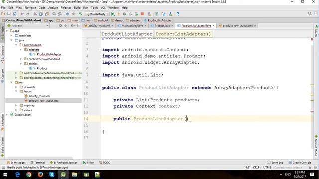319x179 pixels.
Task: Click the Redo arrow icon
Action: pos(28,14)
